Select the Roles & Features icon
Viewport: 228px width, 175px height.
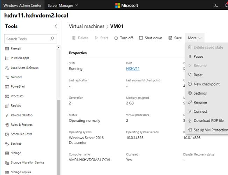coord(7,125)
